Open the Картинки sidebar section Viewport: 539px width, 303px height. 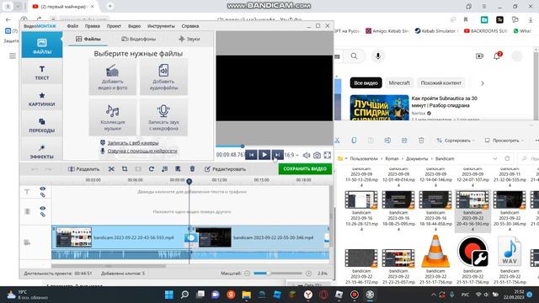pos(42,99)
